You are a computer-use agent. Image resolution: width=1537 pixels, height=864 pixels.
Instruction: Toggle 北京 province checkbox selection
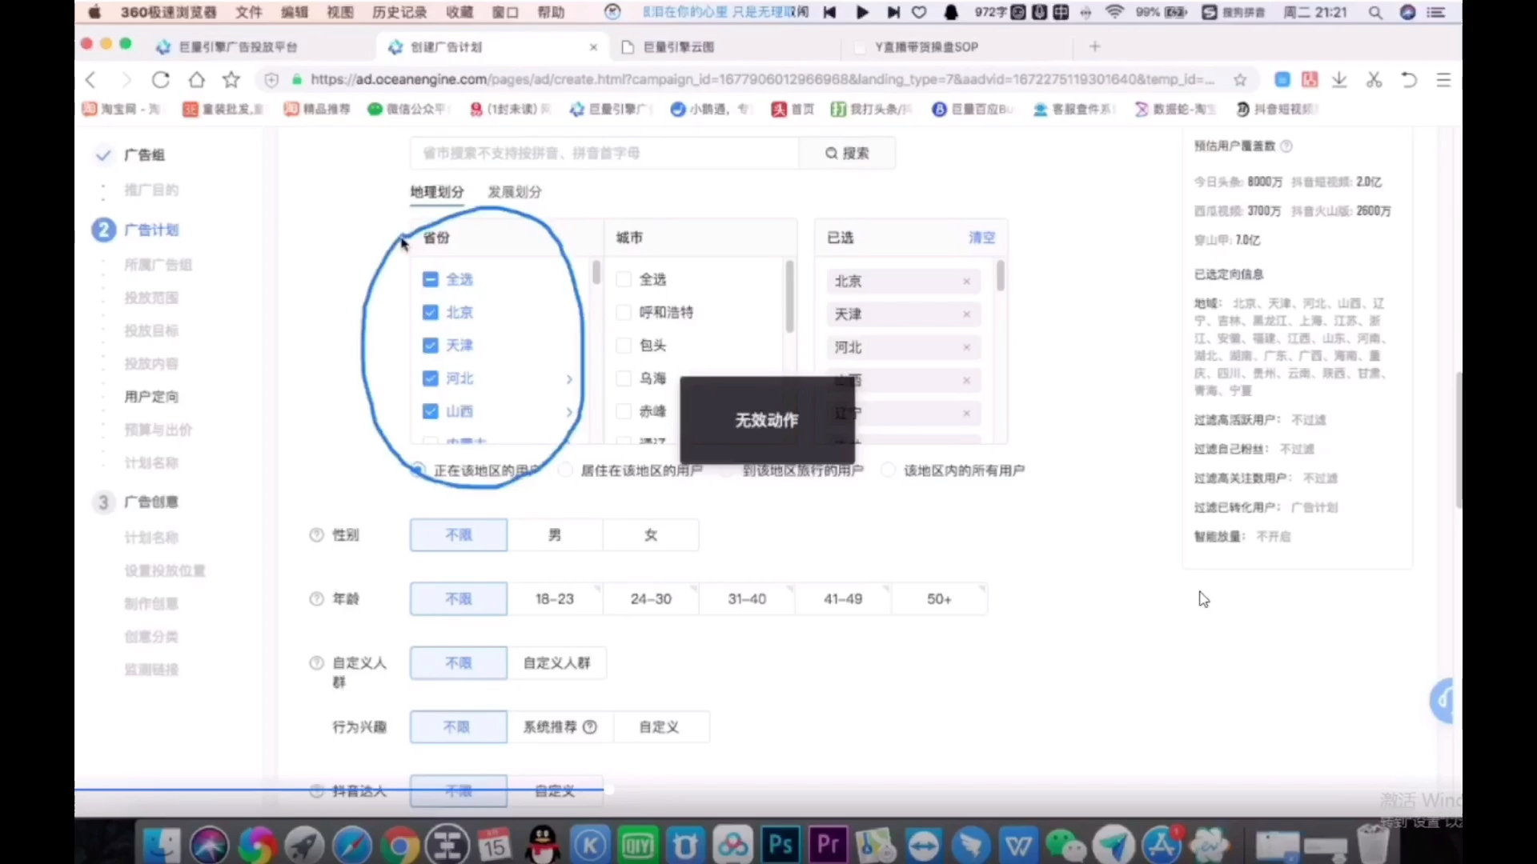(431, 311)
